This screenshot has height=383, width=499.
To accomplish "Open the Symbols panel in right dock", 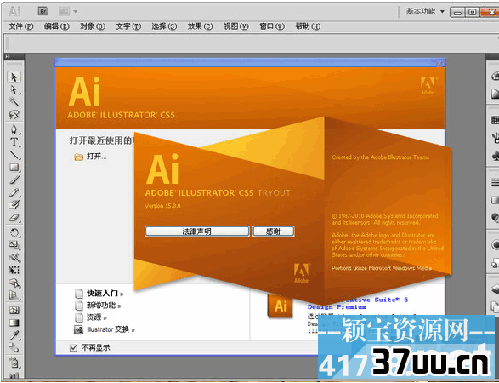I will 495,157.
